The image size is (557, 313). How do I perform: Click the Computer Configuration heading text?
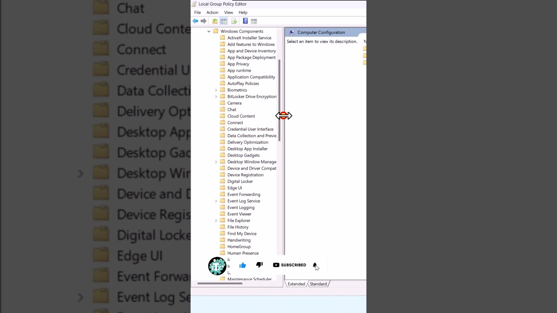pyautogui.click(x=321, y=32)
